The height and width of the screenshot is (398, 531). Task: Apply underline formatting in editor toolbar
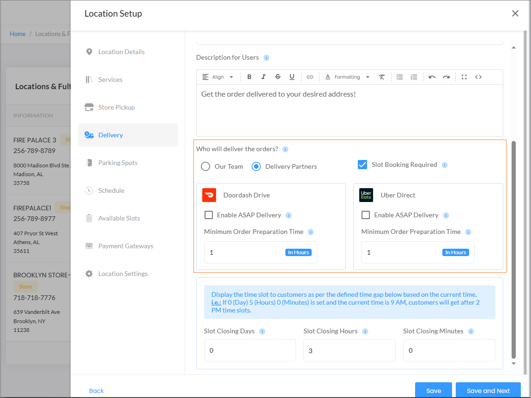point(292,77)
